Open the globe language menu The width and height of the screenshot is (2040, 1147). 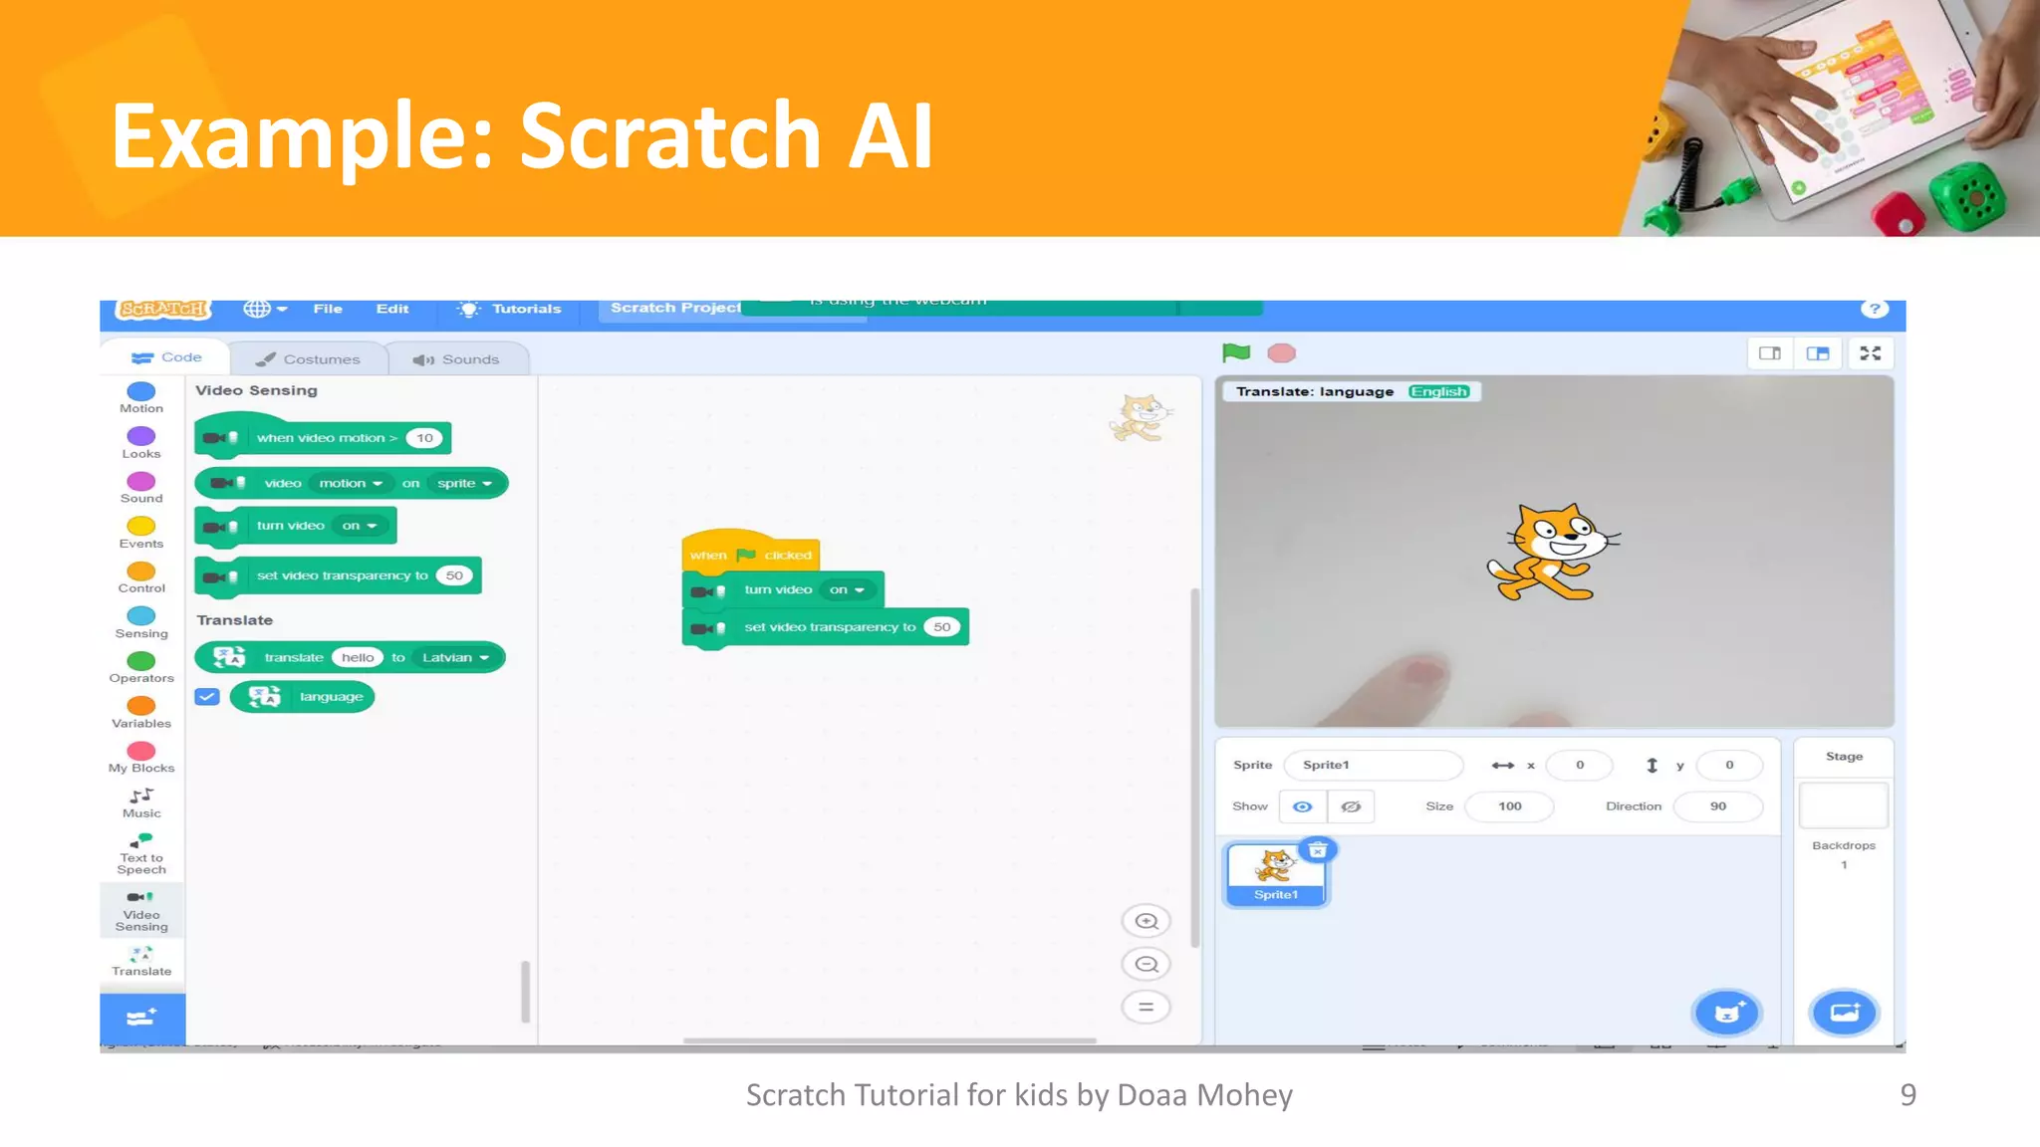point(265,309)
